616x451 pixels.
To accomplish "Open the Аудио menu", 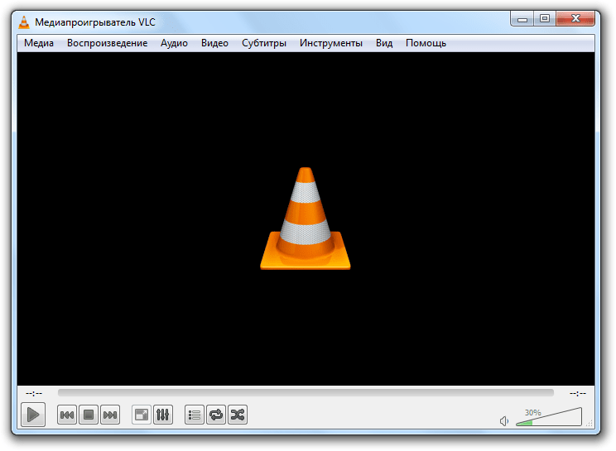I will click(x=174, y=43).
